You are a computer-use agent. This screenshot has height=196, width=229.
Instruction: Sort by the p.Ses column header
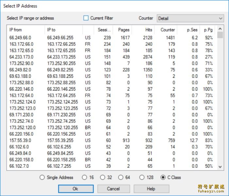(x=188, y=30)
